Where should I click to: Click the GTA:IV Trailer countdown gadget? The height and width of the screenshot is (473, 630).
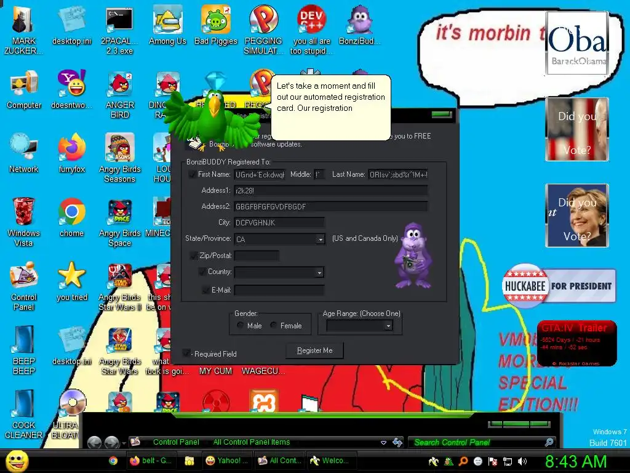[x=576, y=343]
